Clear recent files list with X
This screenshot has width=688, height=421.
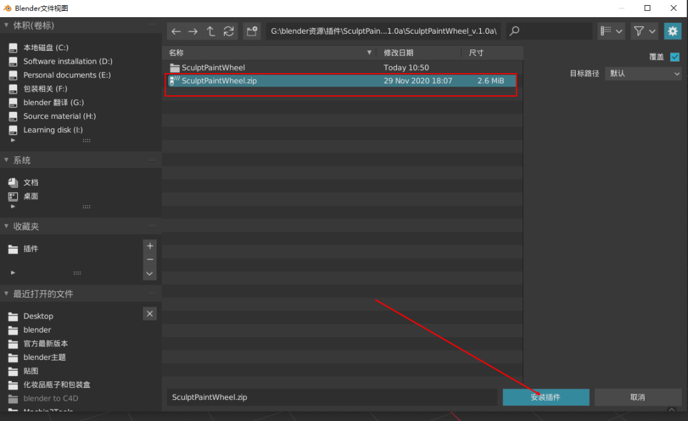tap(150, 314)
